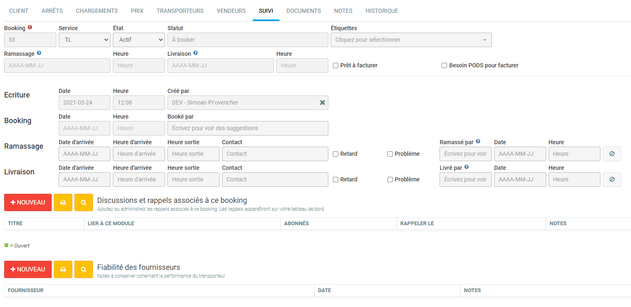Click the reset icon on Livraison row
The width and height of the screenshot is (631, 307).
click(612, 179)
